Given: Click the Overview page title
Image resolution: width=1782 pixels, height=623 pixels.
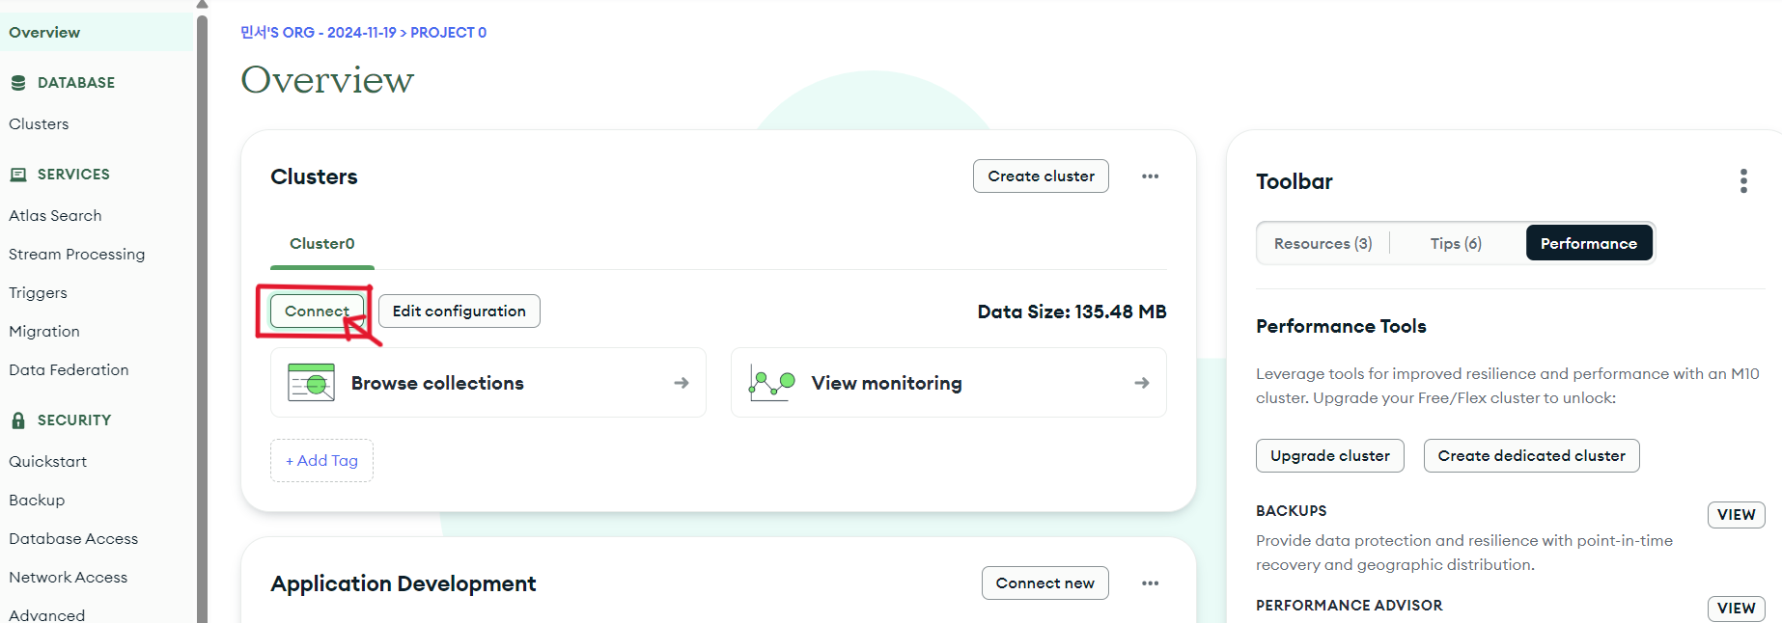Looking at the screenshot, I should [327, 80].
